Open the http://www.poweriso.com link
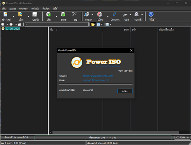The height and width of the screenshot is (145, 191). (x=98, y=76)
